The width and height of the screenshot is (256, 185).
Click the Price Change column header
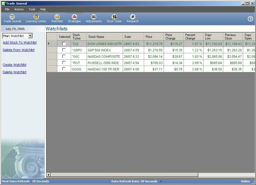[174, 36]
